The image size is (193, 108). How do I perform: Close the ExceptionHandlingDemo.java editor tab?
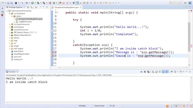coord(81,7)
